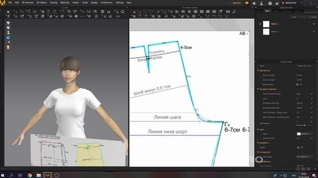Click the Marvelous Designer taskbar icon
This screenshot has width=318, height=178.
[x=48, y=175]
